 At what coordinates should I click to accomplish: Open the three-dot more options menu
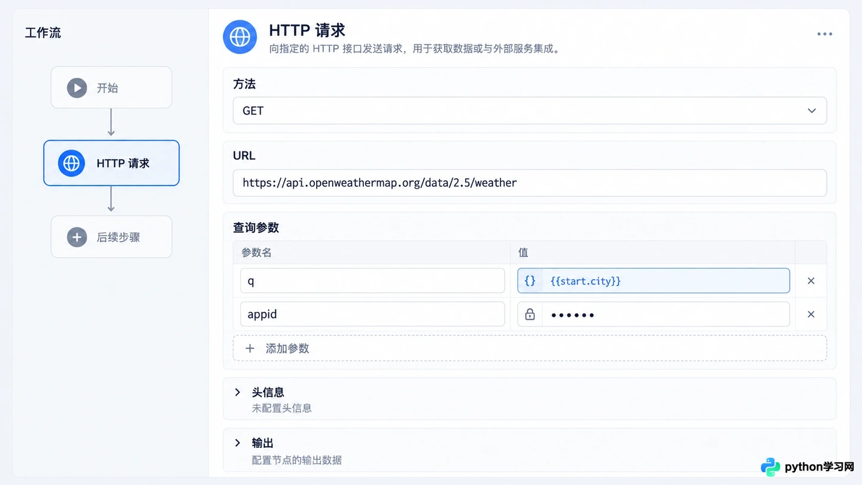825,34
